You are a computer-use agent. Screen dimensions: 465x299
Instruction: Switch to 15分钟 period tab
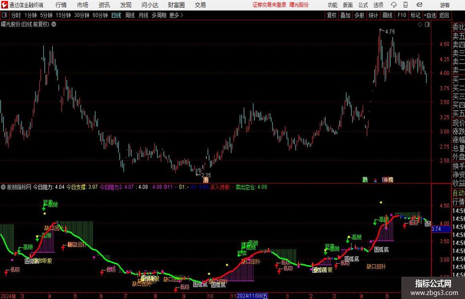[63, 15]
